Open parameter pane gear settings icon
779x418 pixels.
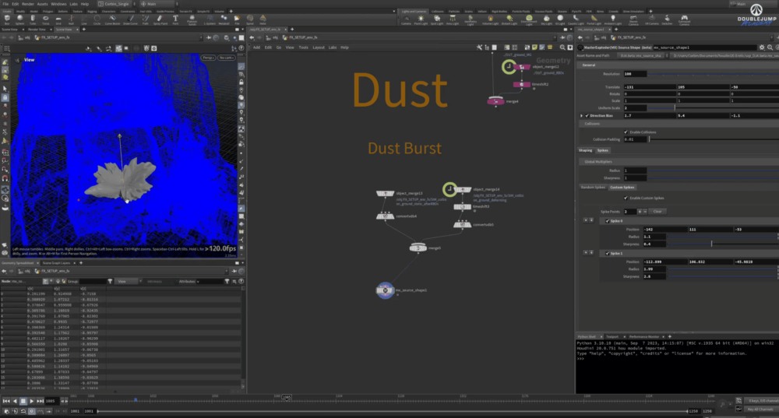pyautogui.click(x=762, y=47)
